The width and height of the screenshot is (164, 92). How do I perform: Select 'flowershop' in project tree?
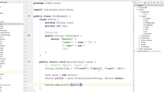pyautogui.click(x=4, y=31)
